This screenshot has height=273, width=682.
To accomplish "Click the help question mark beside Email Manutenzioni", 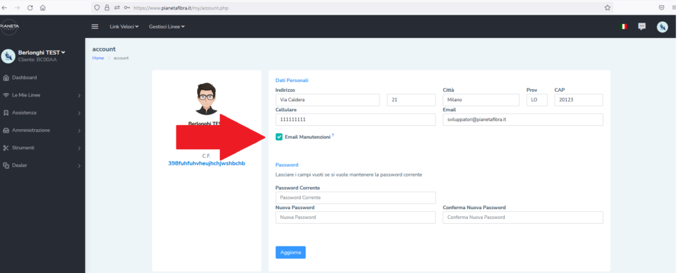I will [333, 135].
